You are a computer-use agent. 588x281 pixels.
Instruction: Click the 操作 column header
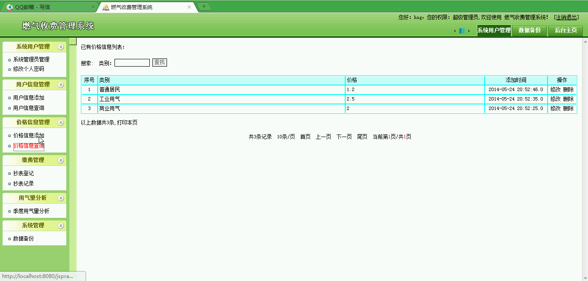coord(562,80)
